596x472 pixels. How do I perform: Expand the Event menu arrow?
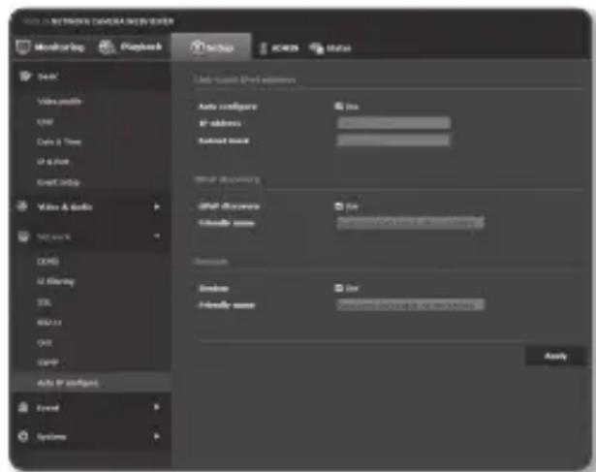tap(156, 407)
